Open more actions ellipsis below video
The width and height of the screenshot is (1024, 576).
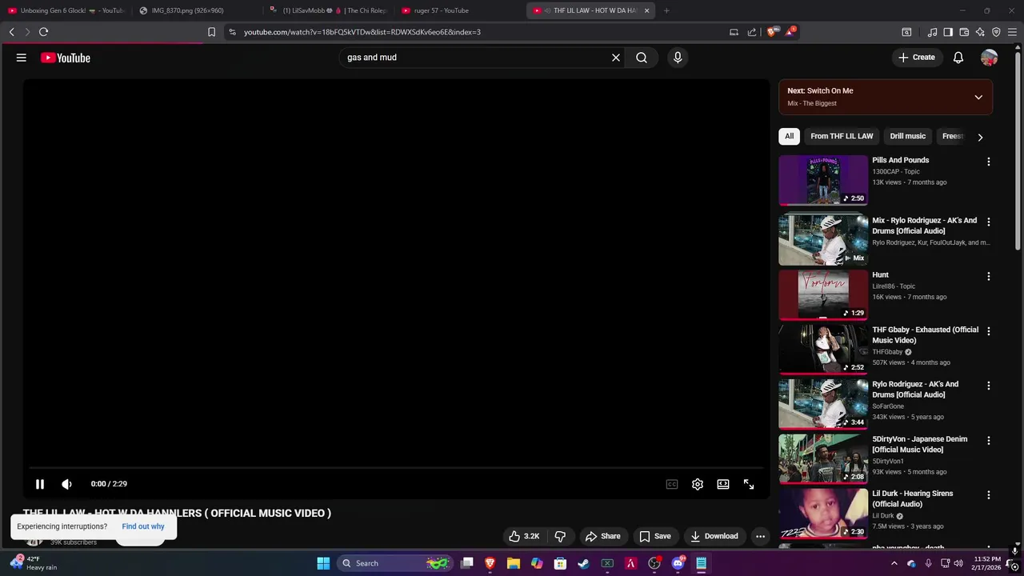(761, 536)
